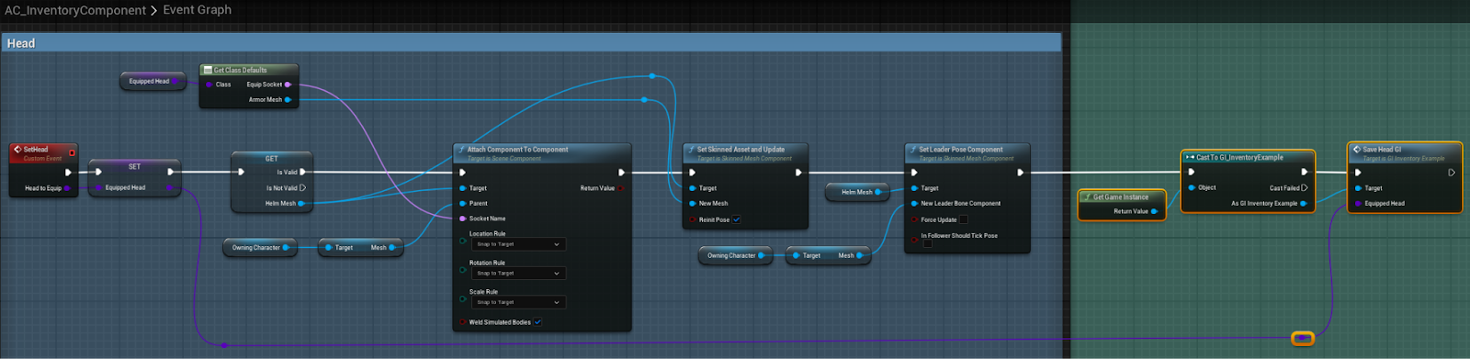The image size is (1470, 359).
Task: Check In Follower Should Tick Pose box
Action: [927, 243]
